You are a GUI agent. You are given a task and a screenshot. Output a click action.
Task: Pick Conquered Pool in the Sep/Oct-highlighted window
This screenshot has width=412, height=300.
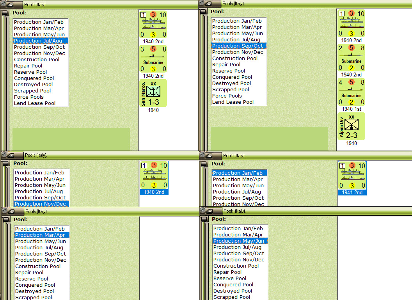[239, 77]
